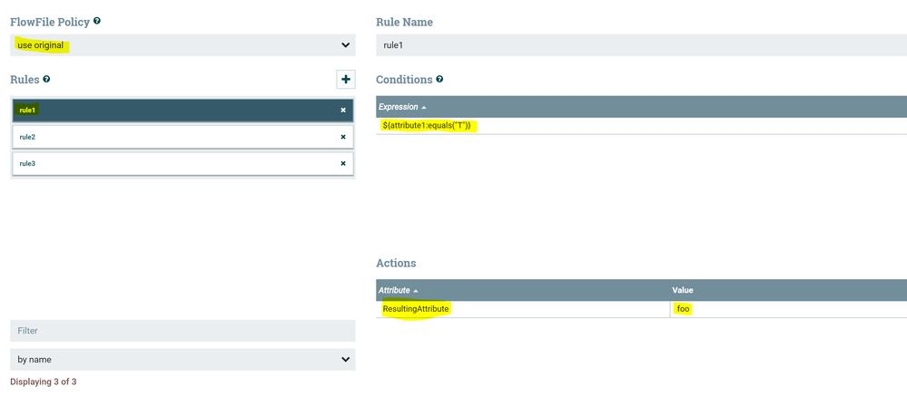Open FlowFile Policy help icon
The image size is (907, 406).
97,21
